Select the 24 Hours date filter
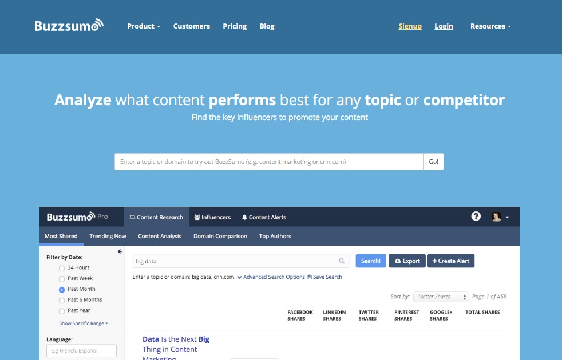 (62, 268)
